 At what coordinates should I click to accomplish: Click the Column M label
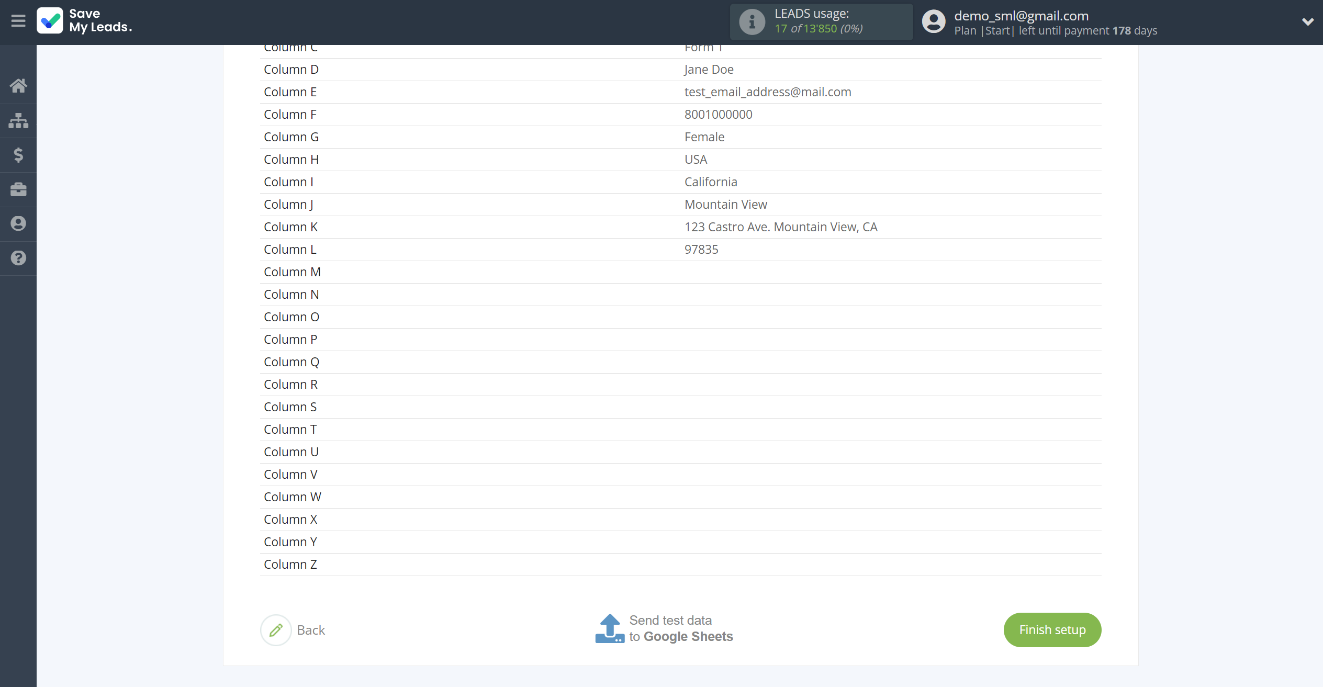click(292, 272)
